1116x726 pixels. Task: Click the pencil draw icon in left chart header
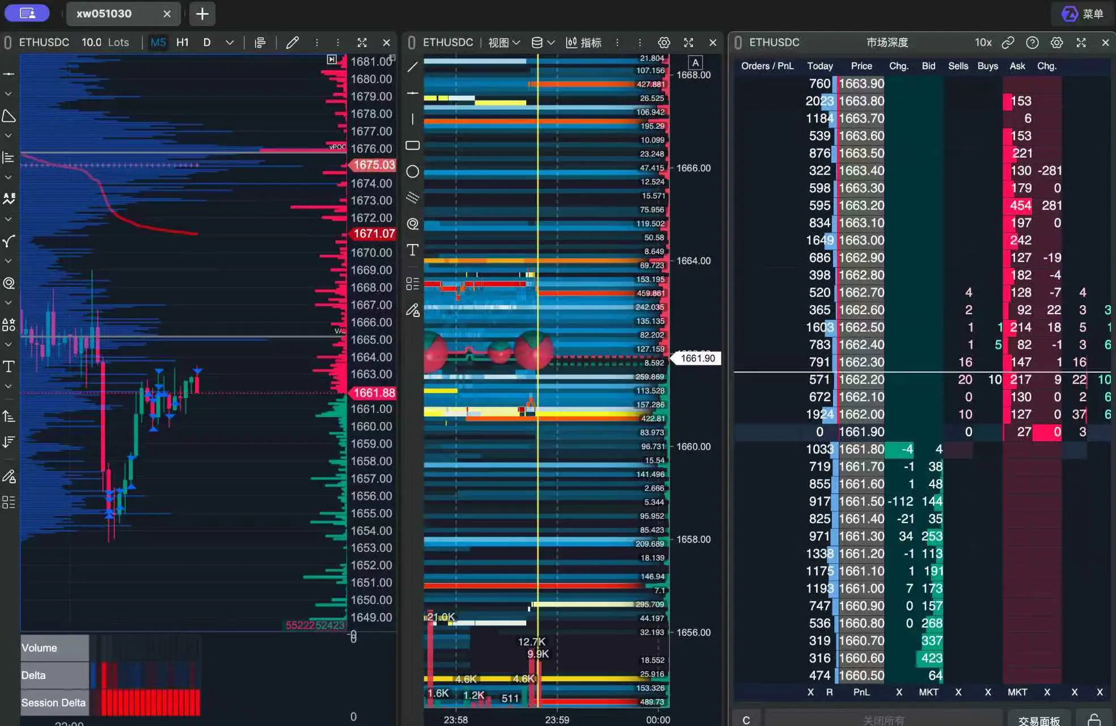click(x=292, y=43)
